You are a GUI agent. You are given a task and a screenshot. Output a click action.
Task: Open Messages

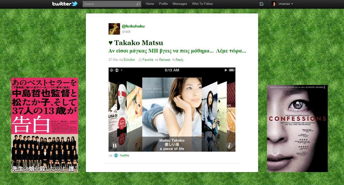180,4
